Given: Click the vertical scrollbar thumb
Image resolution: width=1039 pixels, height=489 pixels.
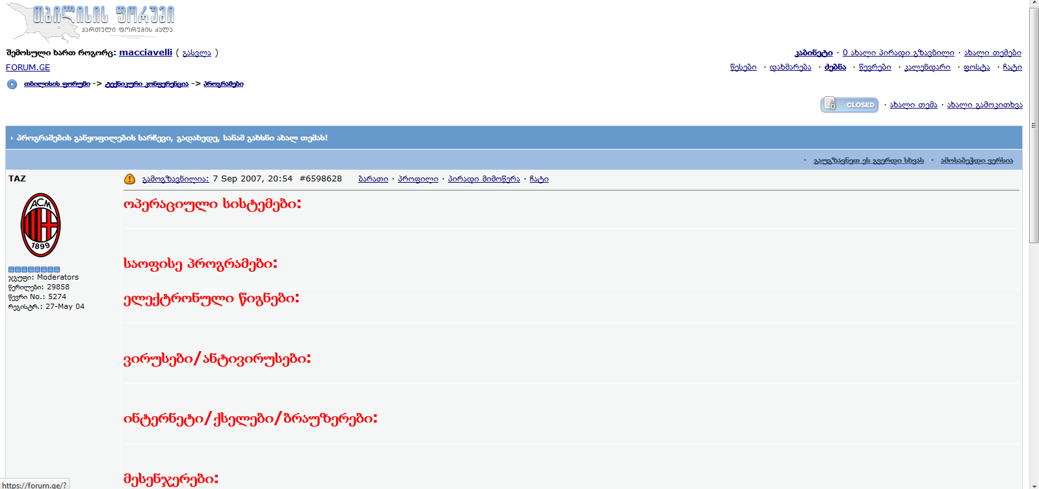Looking at the screenshot, I should 1034,126.
